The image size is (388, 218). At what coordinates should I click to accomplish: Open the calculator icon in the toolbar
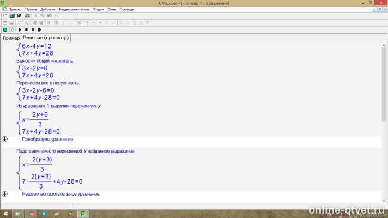(x=12, y=16)
